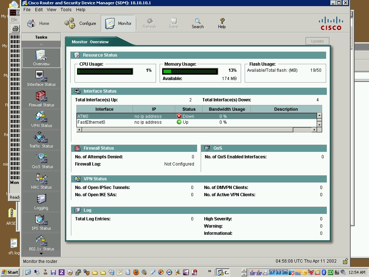Click the Firewall Log Not Configured value
Image resolution: width=369 pixels, height=277 pixels.
coord(179,164)
